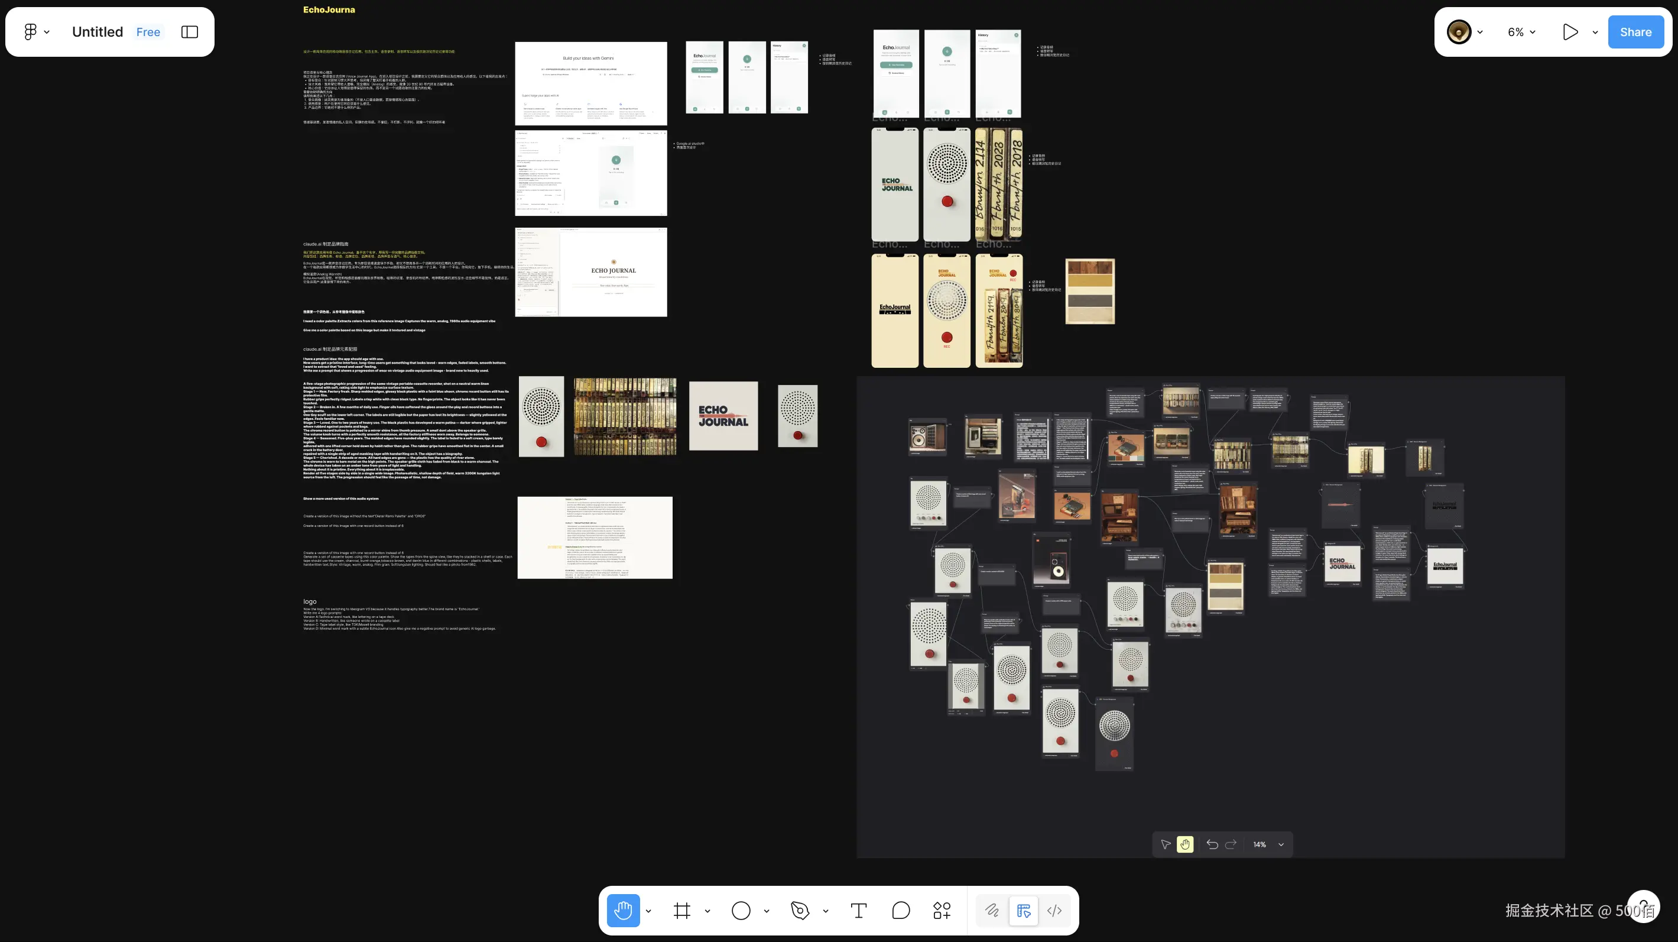Expand the shape tools dropdown arrow
Image resolution: width=1678 pixels, height=942 pixels.
pos(767,911)
